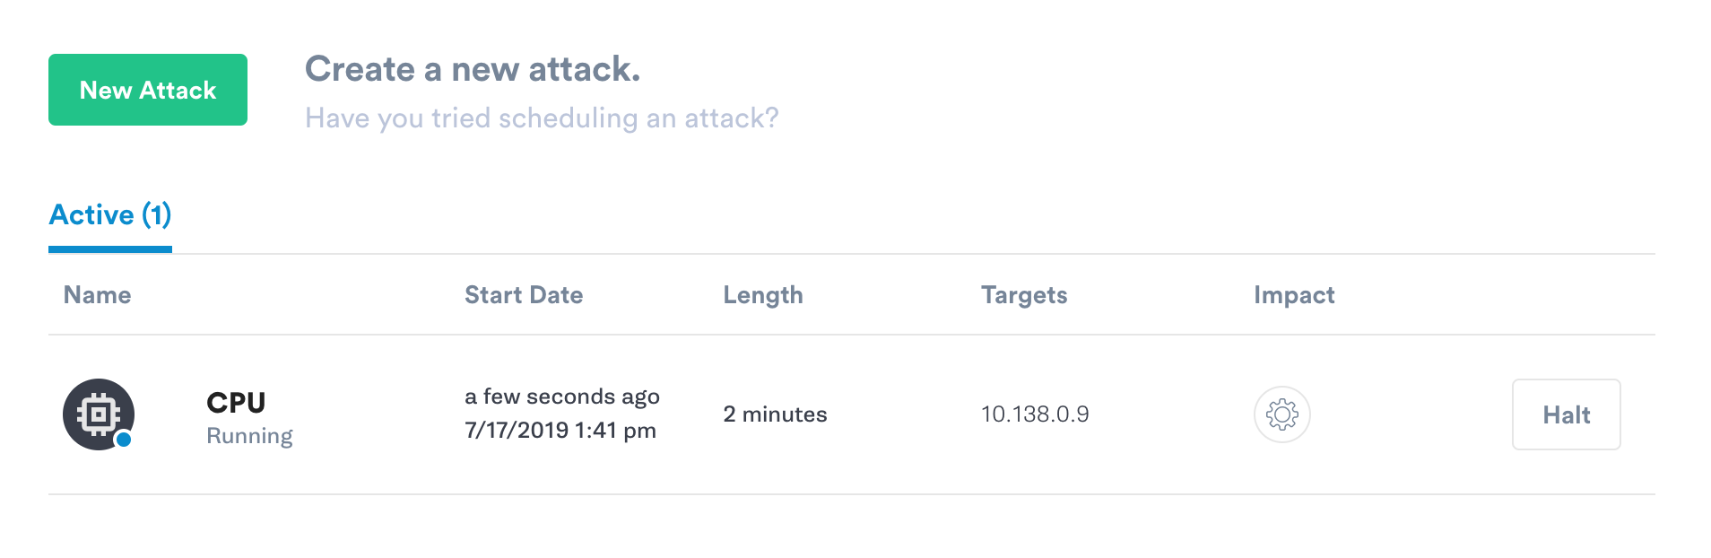Click the New Attack button
1711x558 pixels.
(x=147, y=89)
